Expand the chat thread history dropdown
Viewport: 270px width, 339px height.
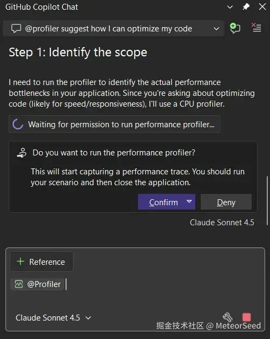(x=216, y=29)
